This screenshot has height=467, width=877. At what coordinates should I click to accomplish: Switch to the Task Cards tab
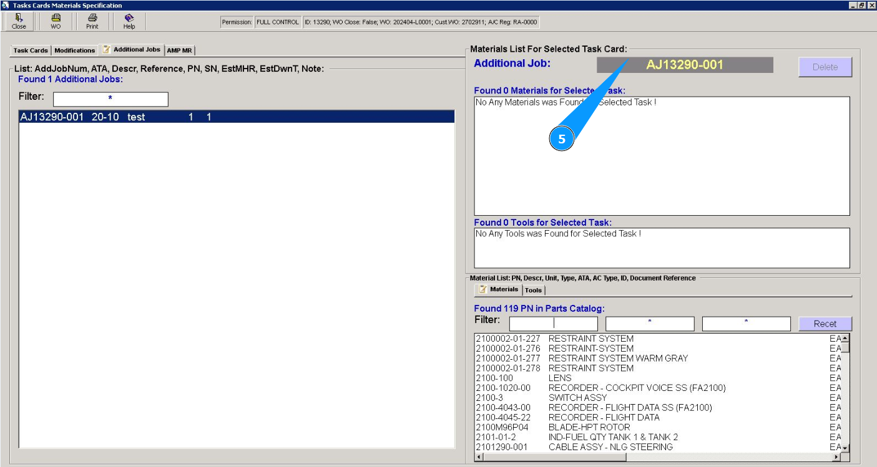coord(31,51)
